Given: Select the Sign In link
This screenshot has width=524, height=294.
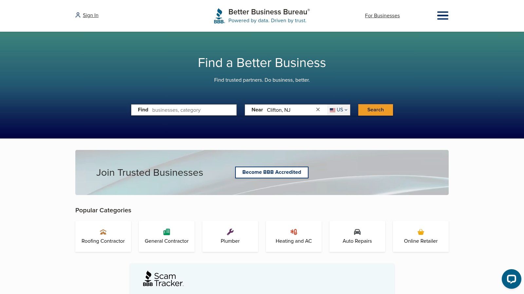Looking at the screenshot, I should 90,15.
